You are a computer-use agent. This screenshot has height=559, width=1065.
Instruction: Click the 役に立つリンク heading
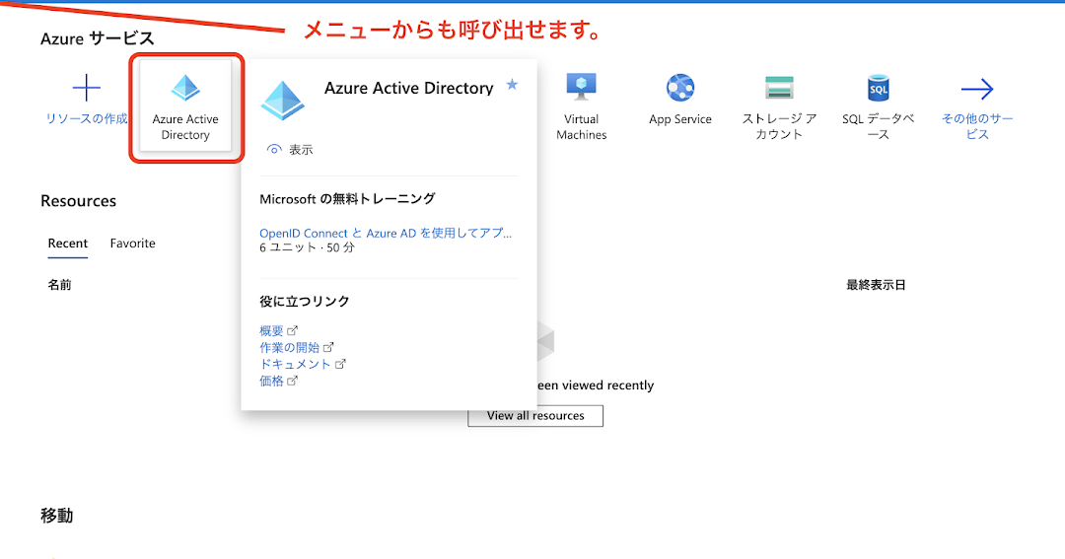click(305, 302)
